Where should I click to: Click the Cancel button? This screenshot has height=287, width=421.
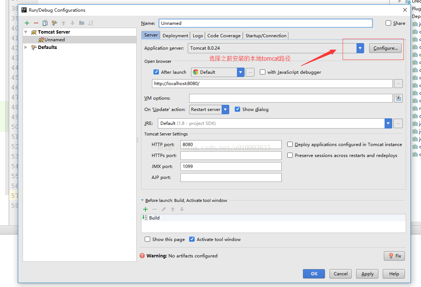340,273
